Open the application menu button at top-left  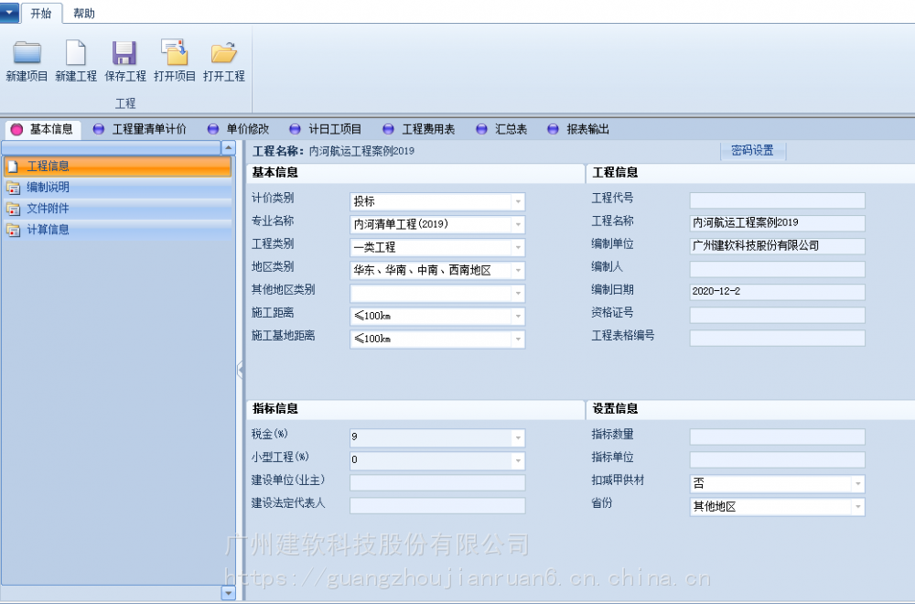coord(9,12)
